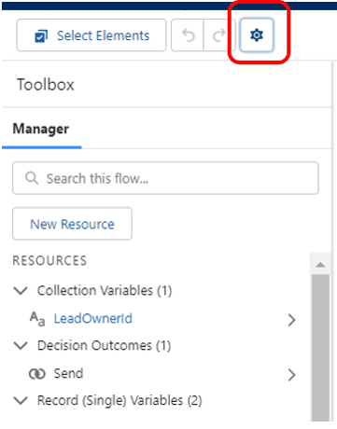Click the Send decision outcome icon
The height and width of the screenshot is (429, 337).
(37, 374)
